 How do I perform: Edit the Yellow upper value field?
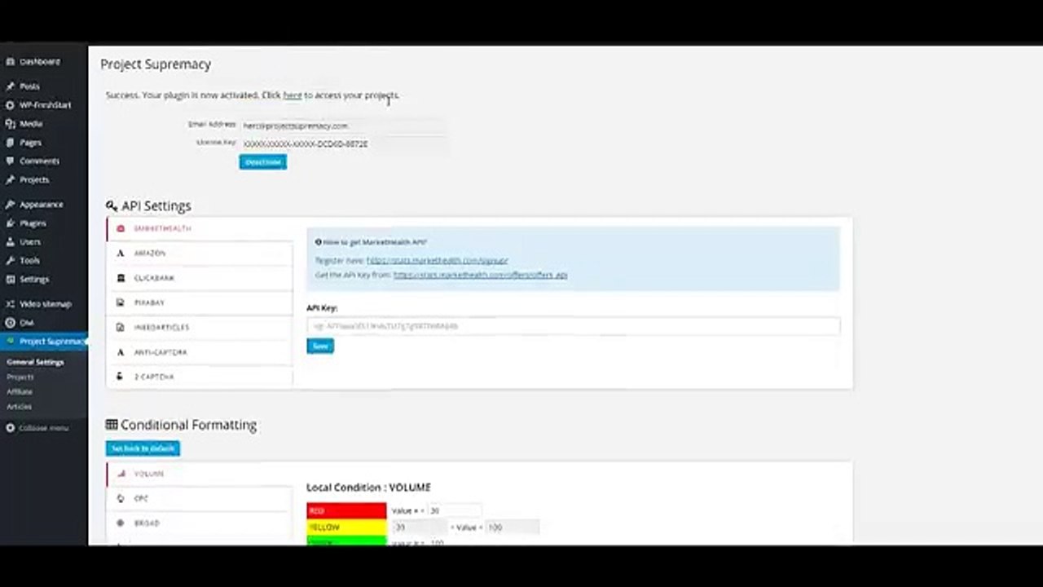pyautogui.click(x=513, y=527)
